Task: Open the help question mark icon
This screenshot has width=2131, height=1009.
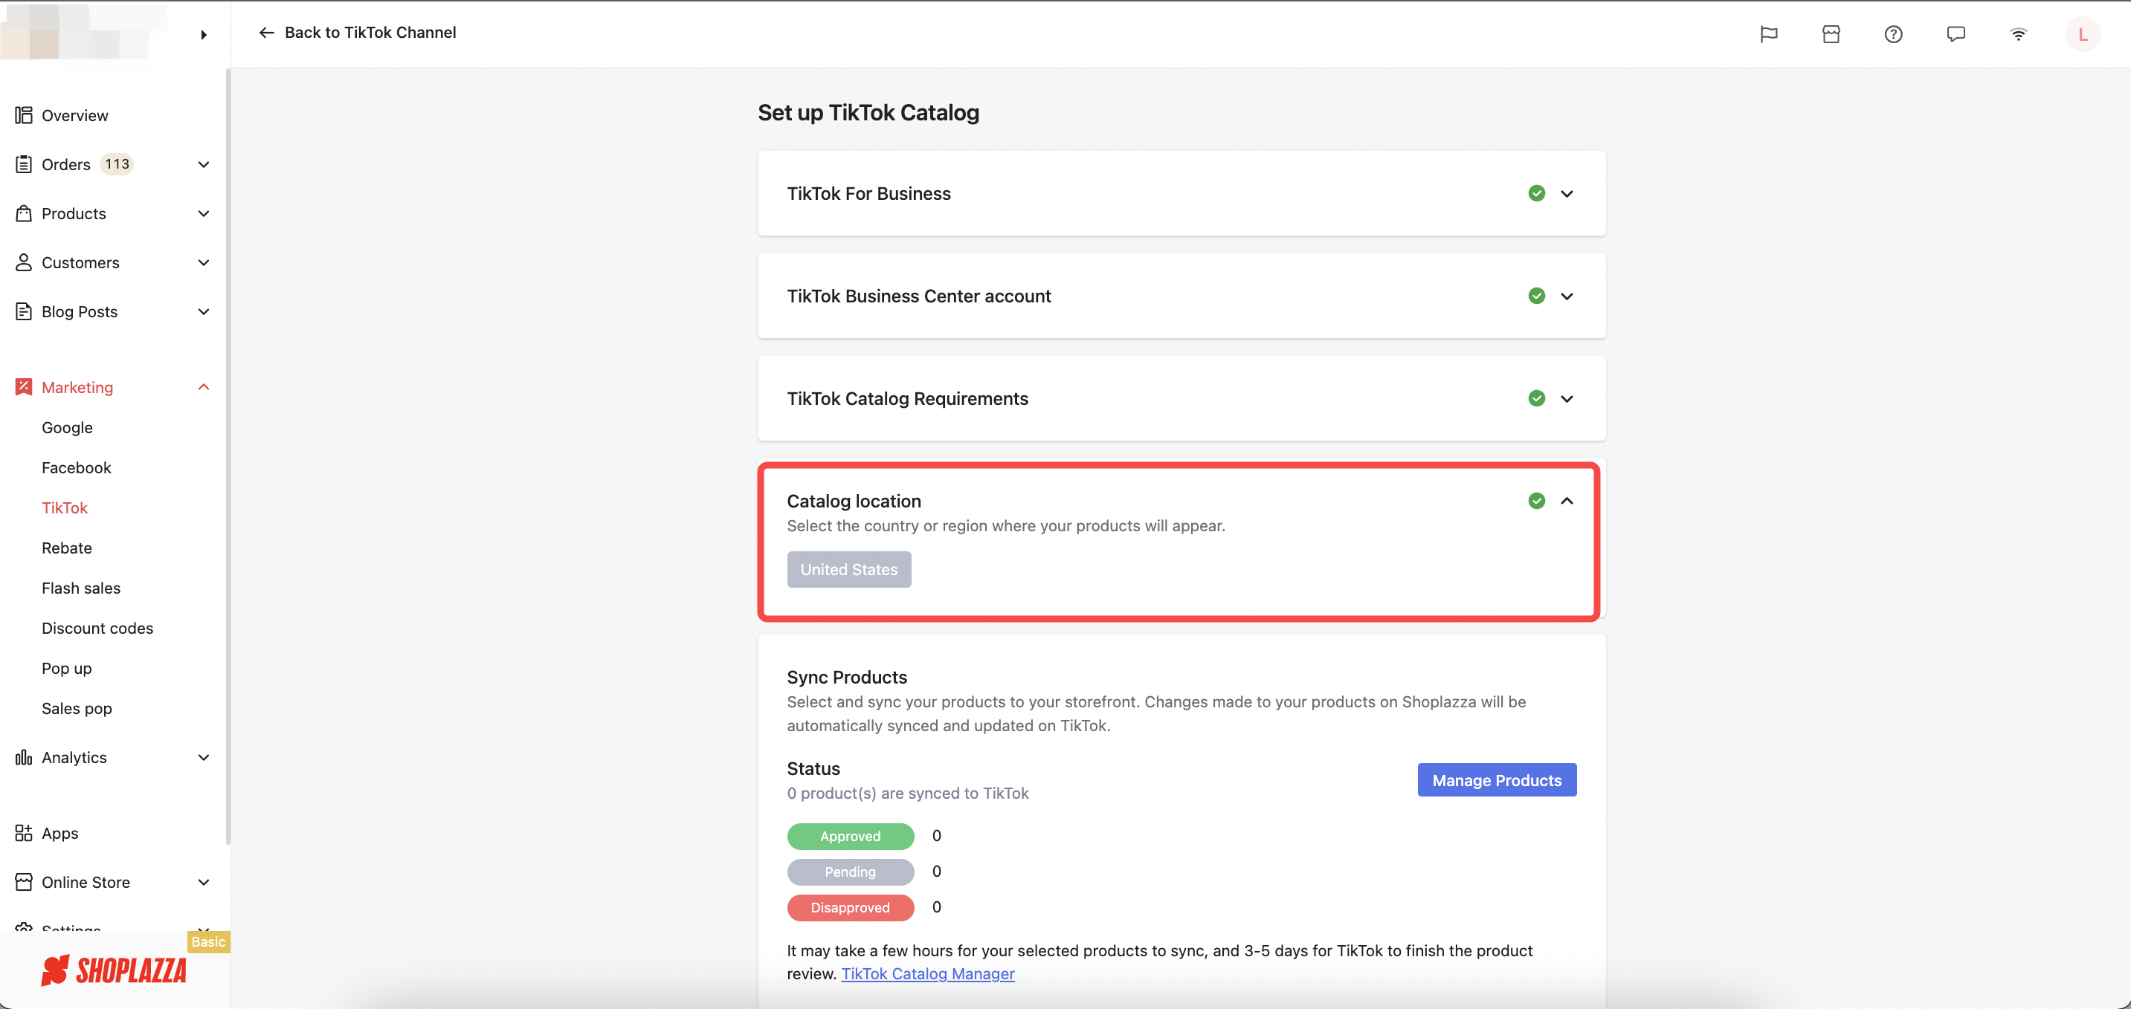Action: point(1894,34)
